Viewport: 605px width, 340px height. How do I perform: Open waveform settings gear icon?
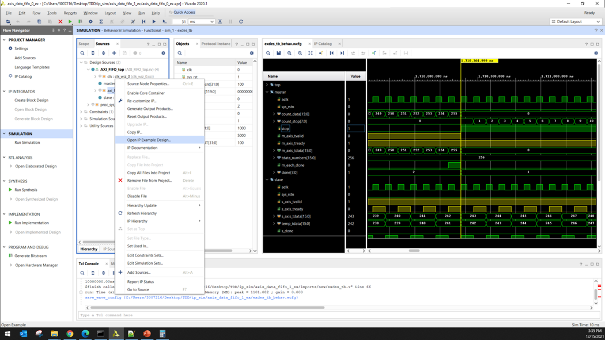(x=596, y=53)
